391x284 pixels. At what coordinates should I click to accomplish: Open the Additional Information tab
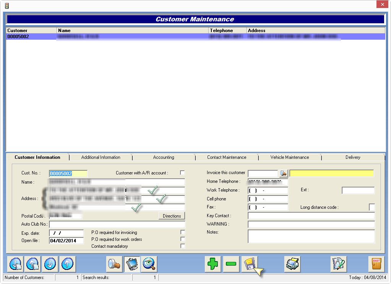coord(101,157)
